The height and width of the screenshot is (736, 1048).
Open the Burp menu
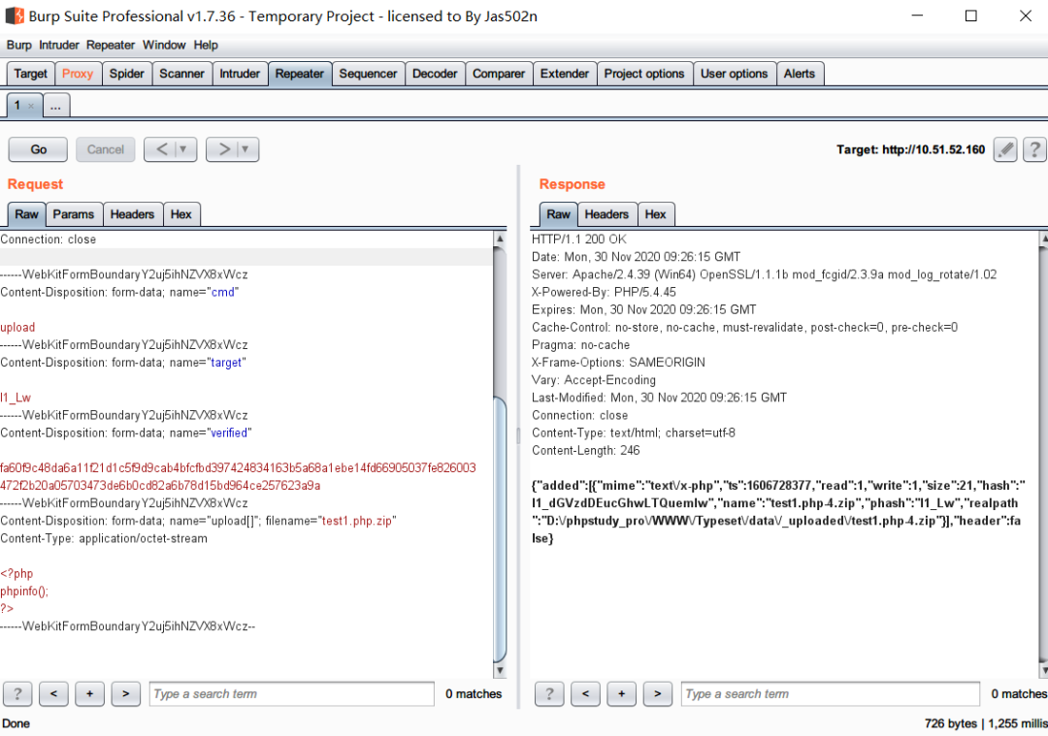point(18,45)
